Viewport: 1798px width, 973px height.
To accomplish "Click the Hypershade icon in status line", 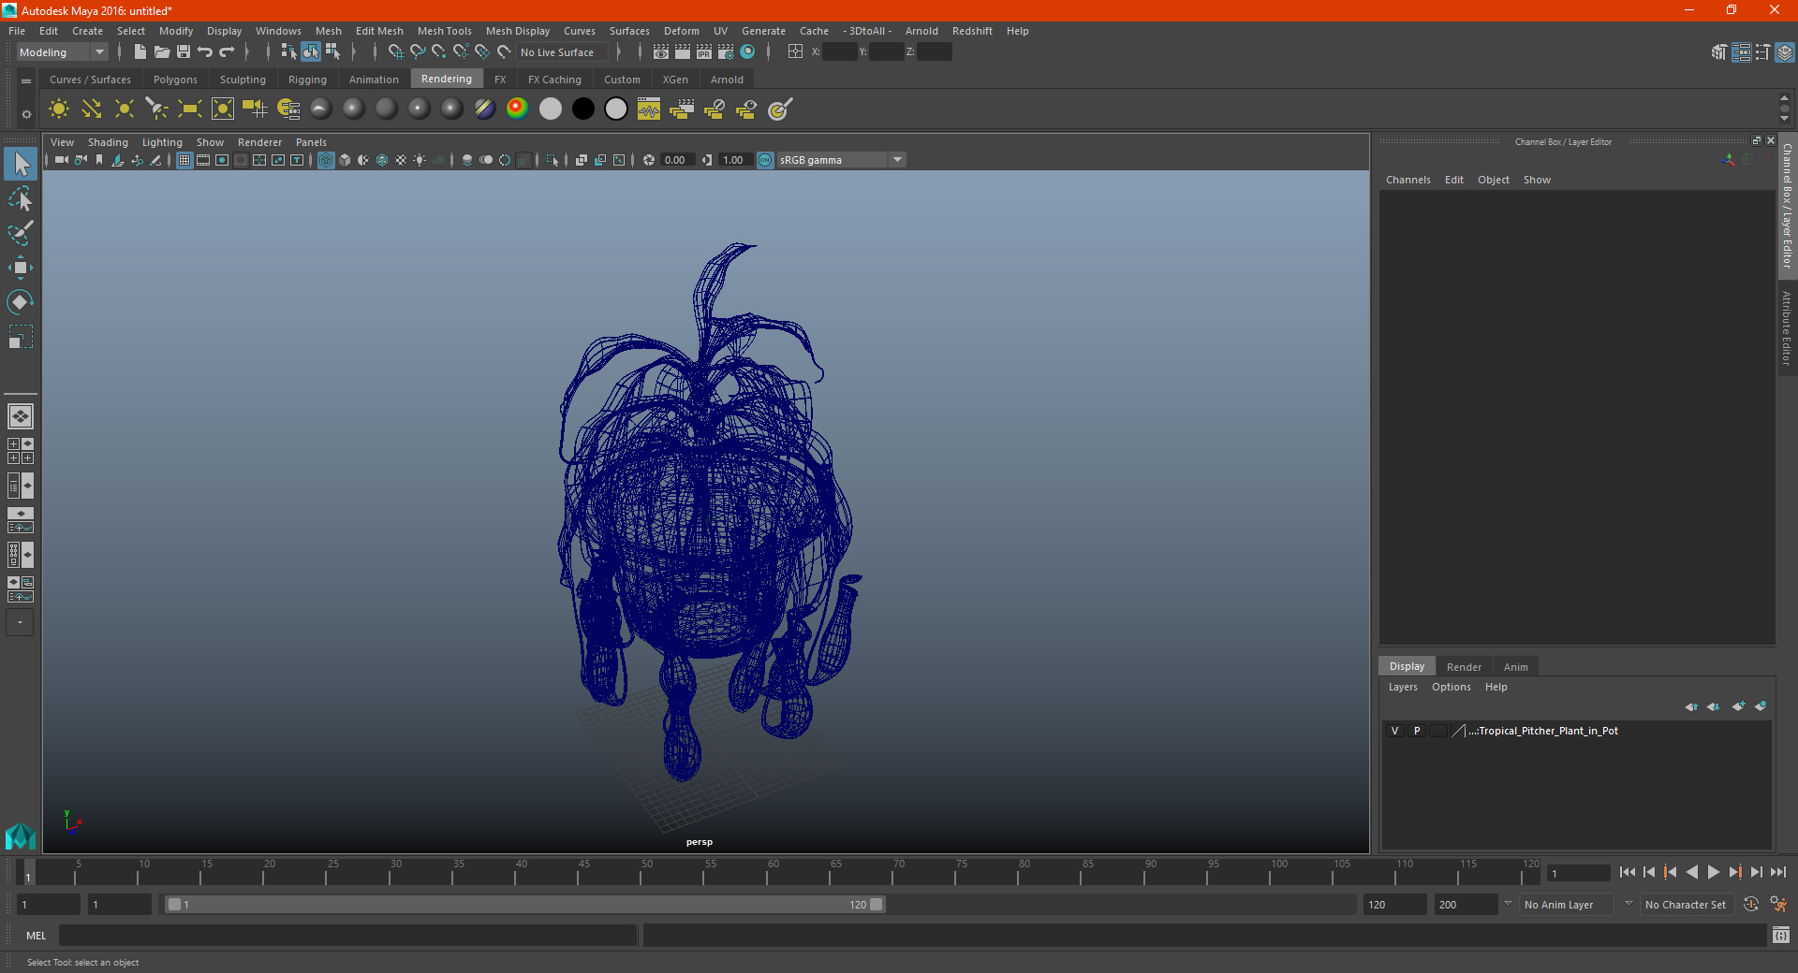I will coord(747,51).
